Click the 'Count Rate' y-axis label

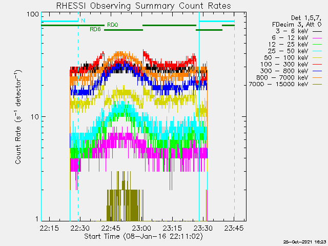point(18,117)
